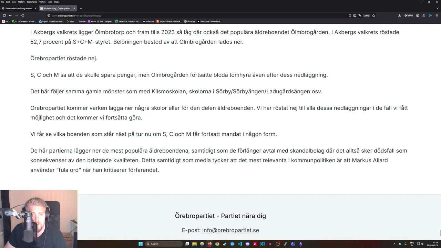Open Task View on the taskbar
441x248 pixels.
pyautogui.click(x=187, y=244)
